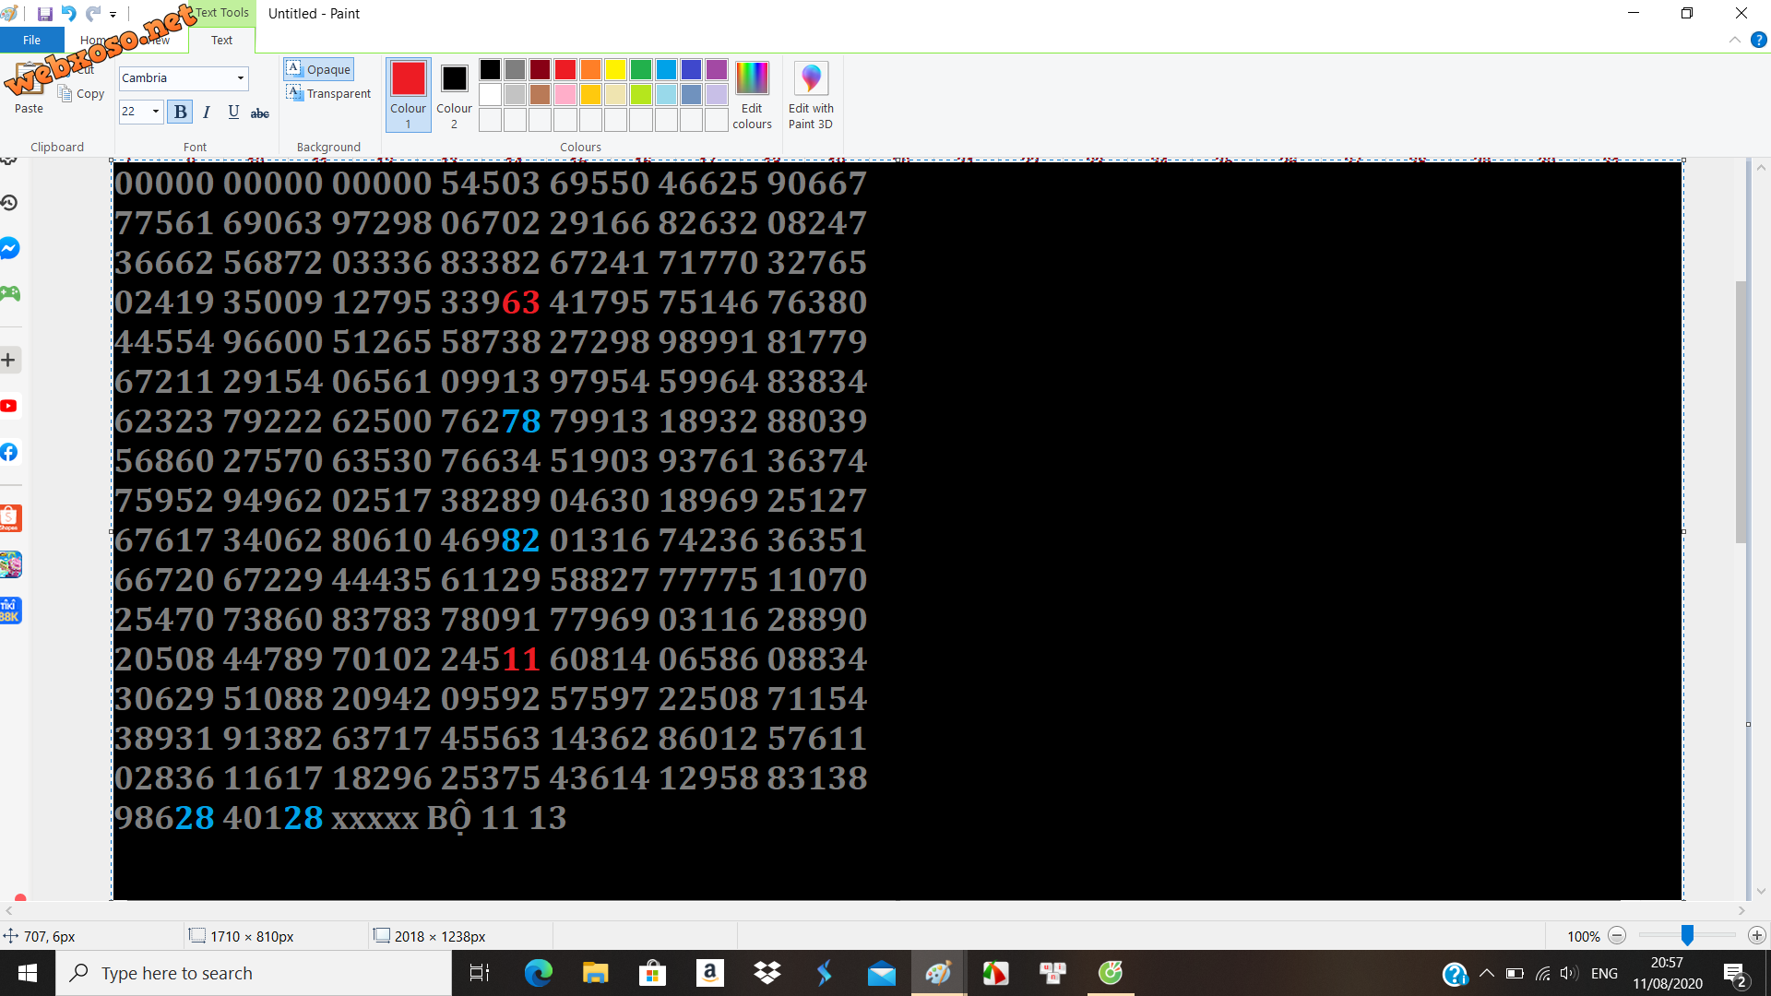This screenshot has width=1771, height=996.
Task: Open Edit colours dialog
Action: pyautogui.click(x=752, y=94)
